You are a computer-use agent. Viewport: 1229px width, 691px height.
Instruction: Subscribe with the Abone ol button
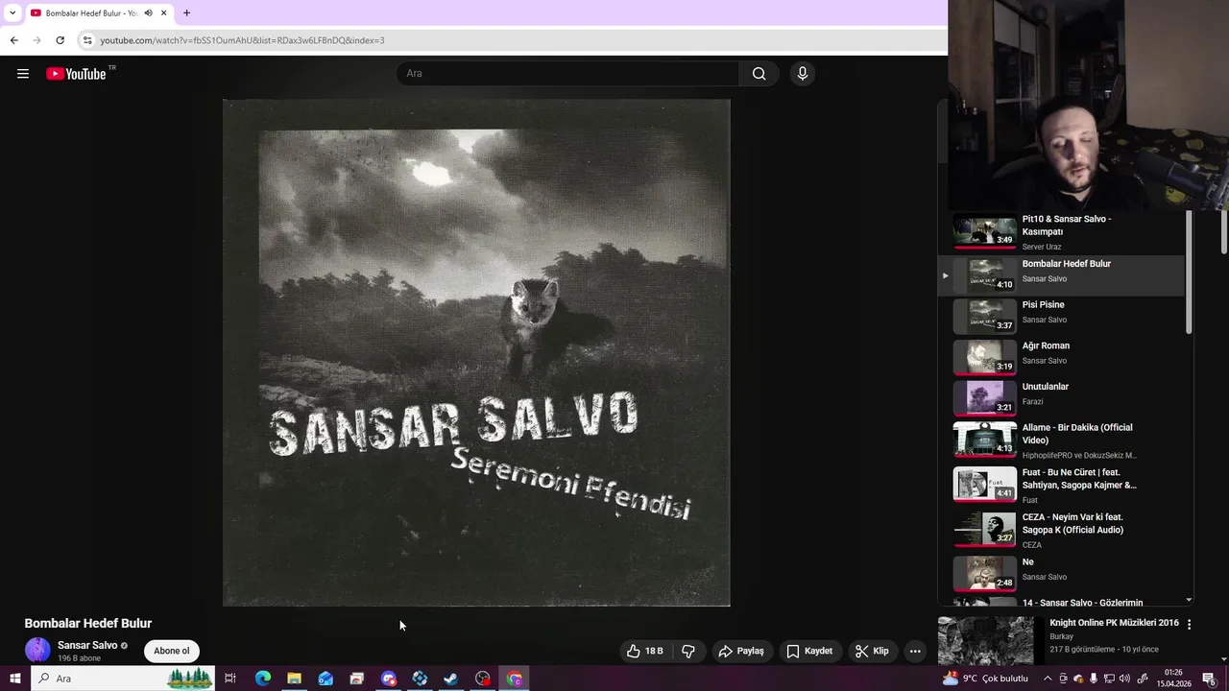[x=172, y=651]
